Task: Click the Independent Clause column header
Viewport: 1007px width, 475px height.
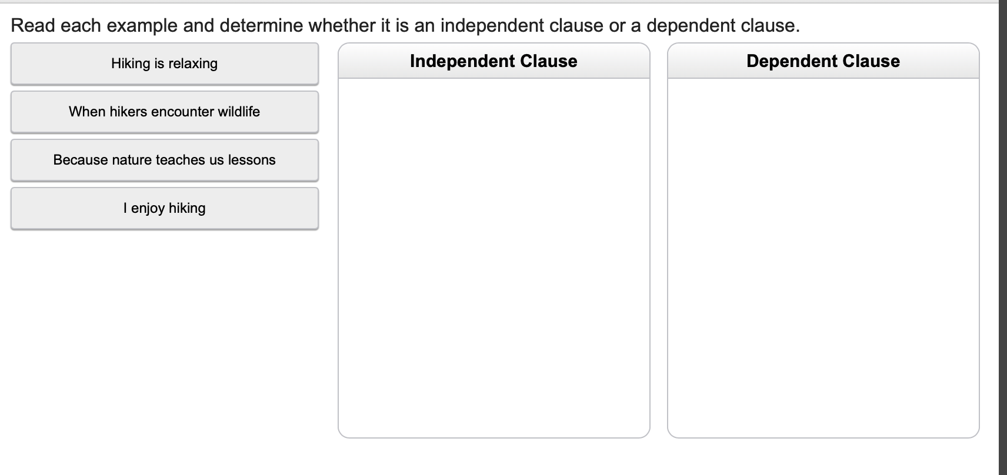Action: pos(494,61)
